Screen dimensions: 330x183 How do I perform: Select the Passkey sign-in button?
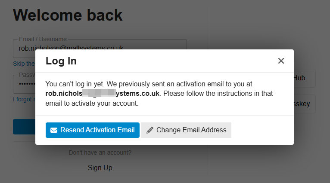pyautogui.click(x=304, y=104)
